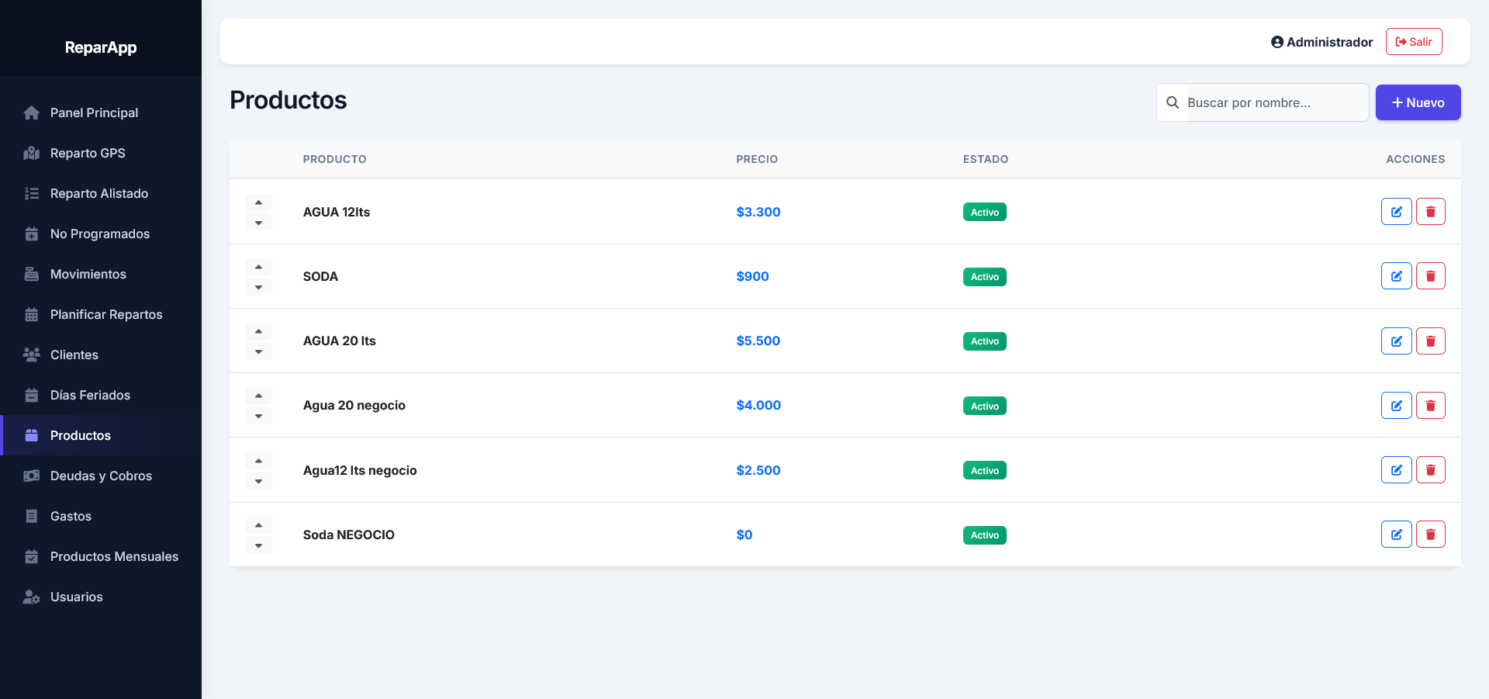The height and width of the screenshot is (699, 1489).
Task: Move SODA down in the list
Action: click(258, 287)
